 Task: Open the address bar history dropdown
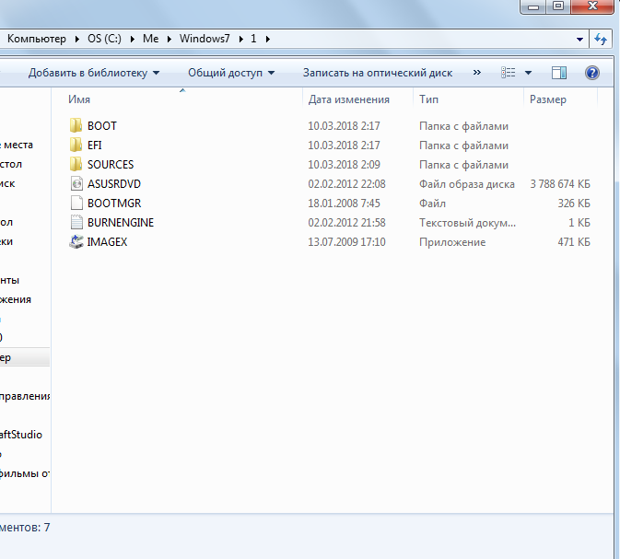point(579,39)
